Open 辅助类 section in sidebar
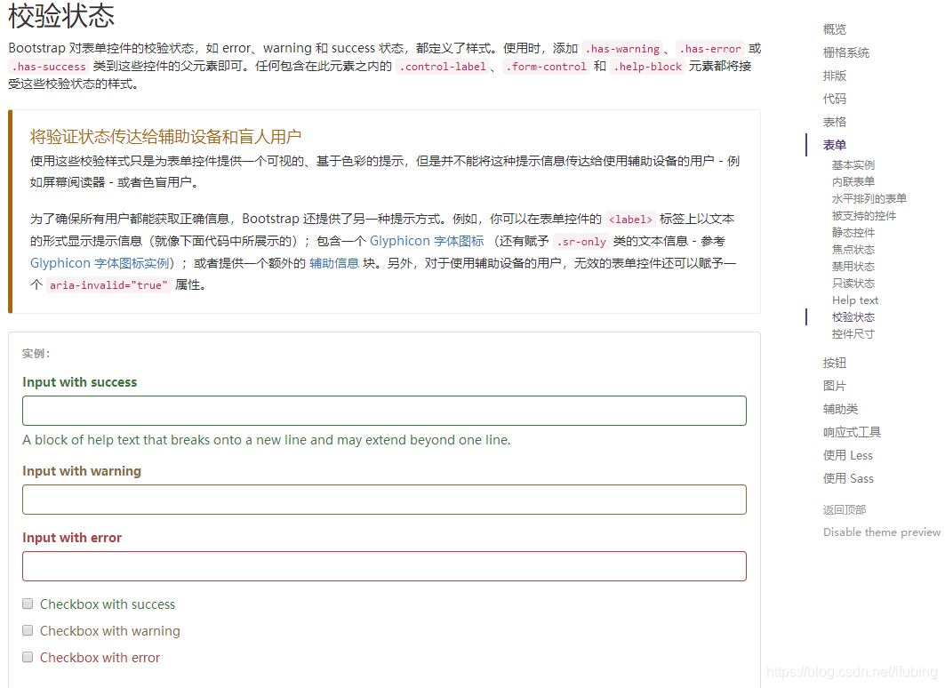 pyautogui.click(x=841, y=409)
